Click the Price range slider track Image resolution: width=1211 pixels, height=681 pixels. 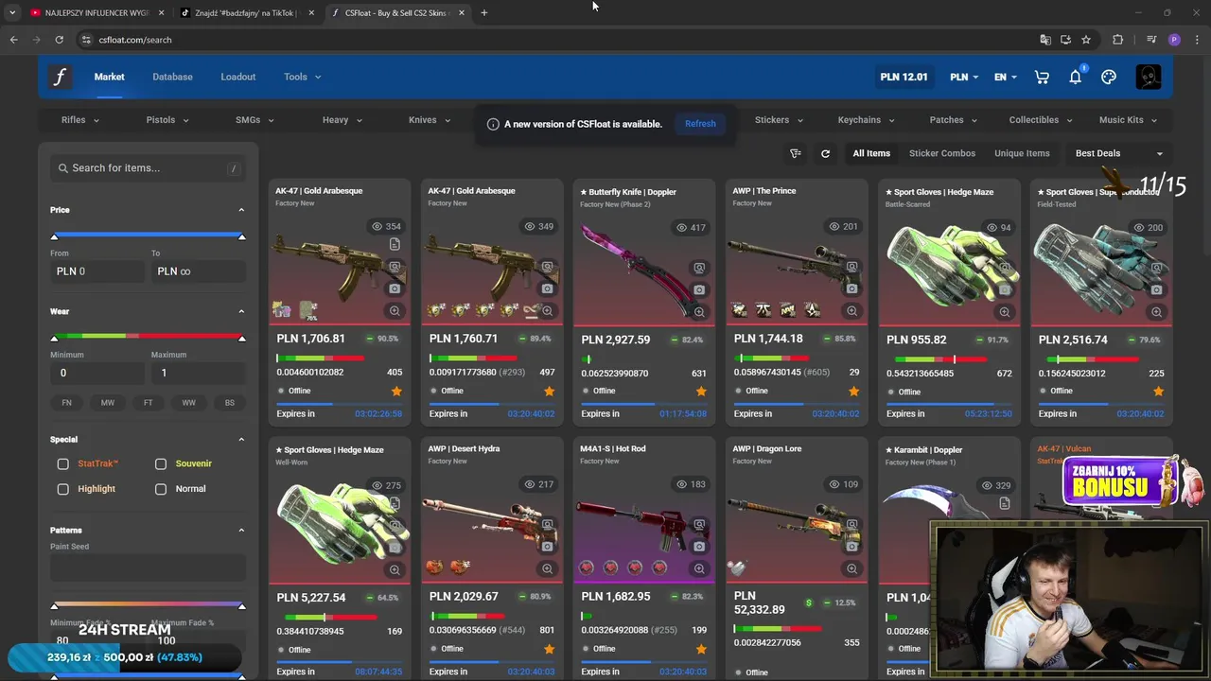tap(148, 236)
